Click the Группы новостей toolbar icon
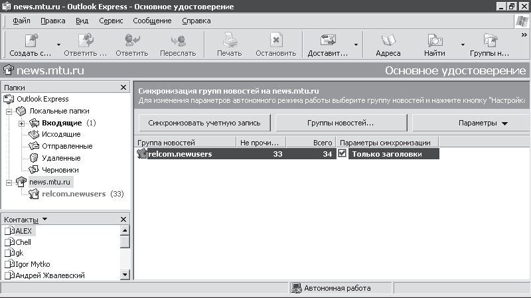Viewport: 531px width, 298px height. click(x=490, y=40)
